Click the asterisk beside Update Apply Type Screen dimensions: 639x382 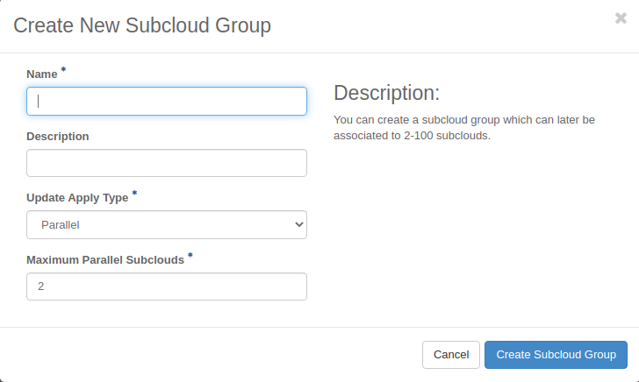click(x=134, y=193)
